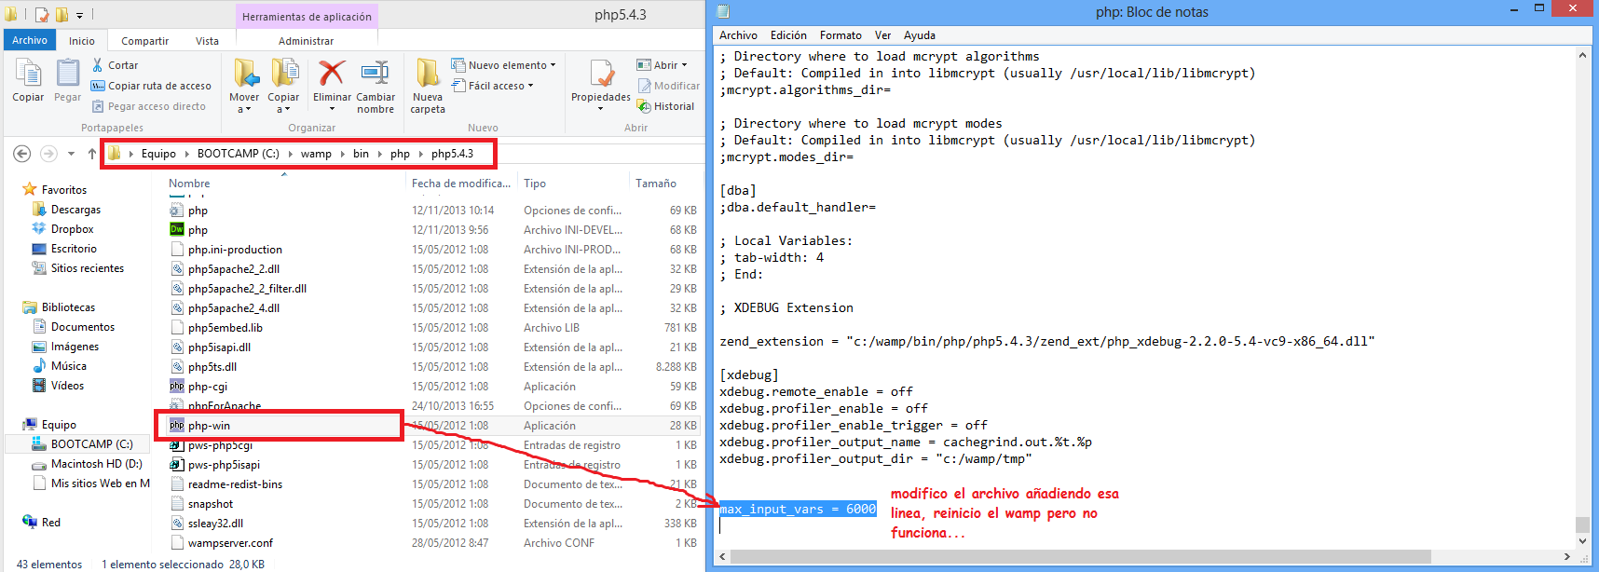Click the highlighted max_input_vars = 6000 line

point(799,509)
